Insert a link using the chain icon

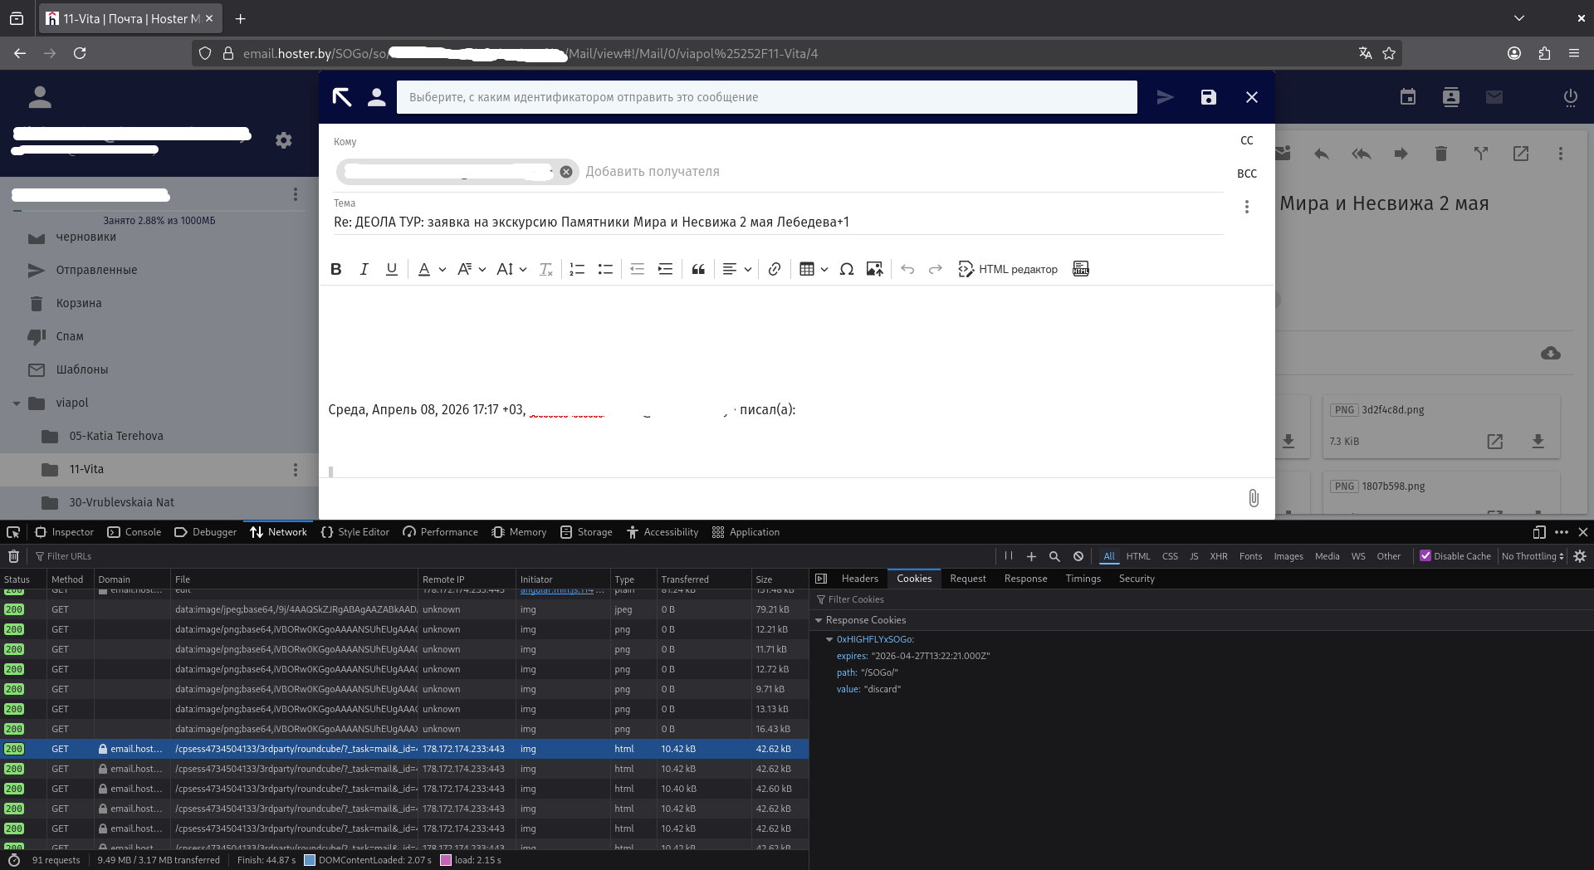[774, 269]
